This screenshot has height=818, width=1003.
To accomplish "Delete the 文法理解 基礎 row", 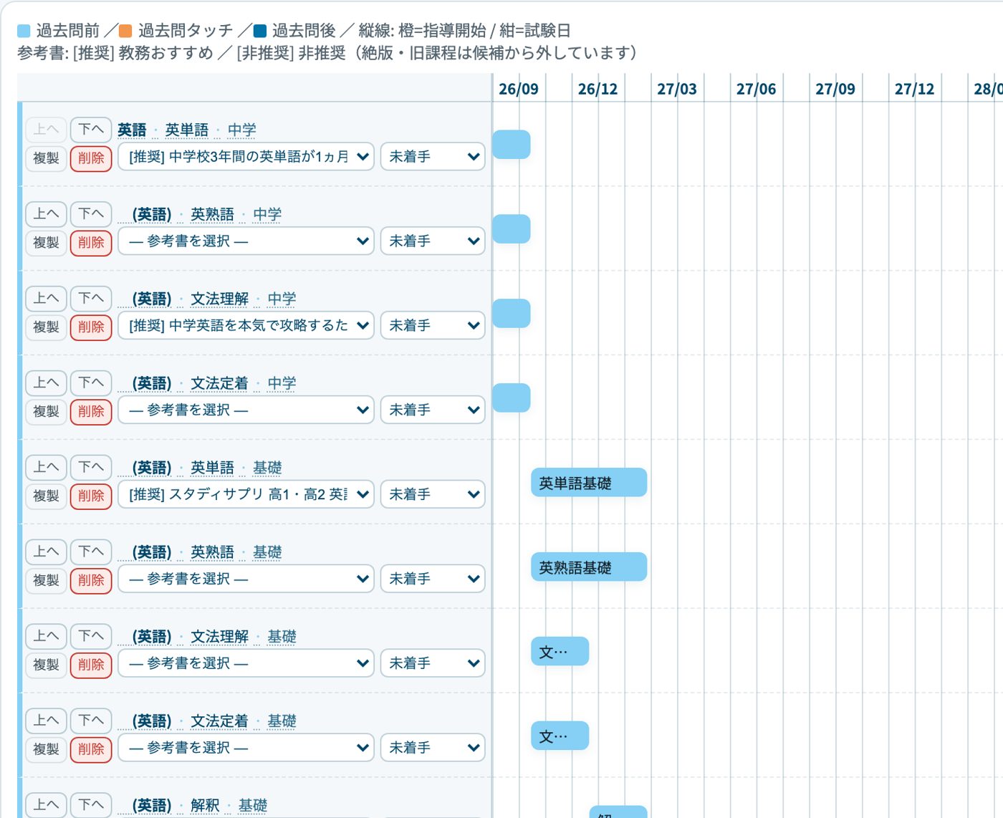I will [x=91, y=665].
